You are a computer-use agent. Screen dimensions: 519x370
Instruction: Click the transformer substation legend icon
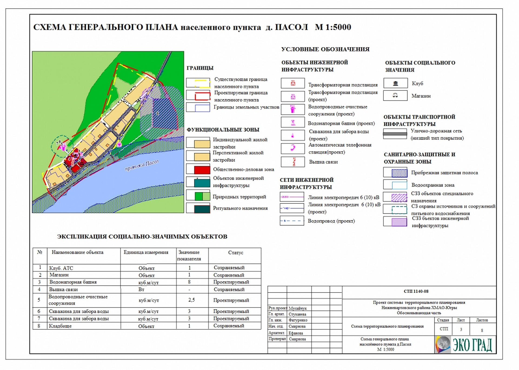tap(293, 83)
